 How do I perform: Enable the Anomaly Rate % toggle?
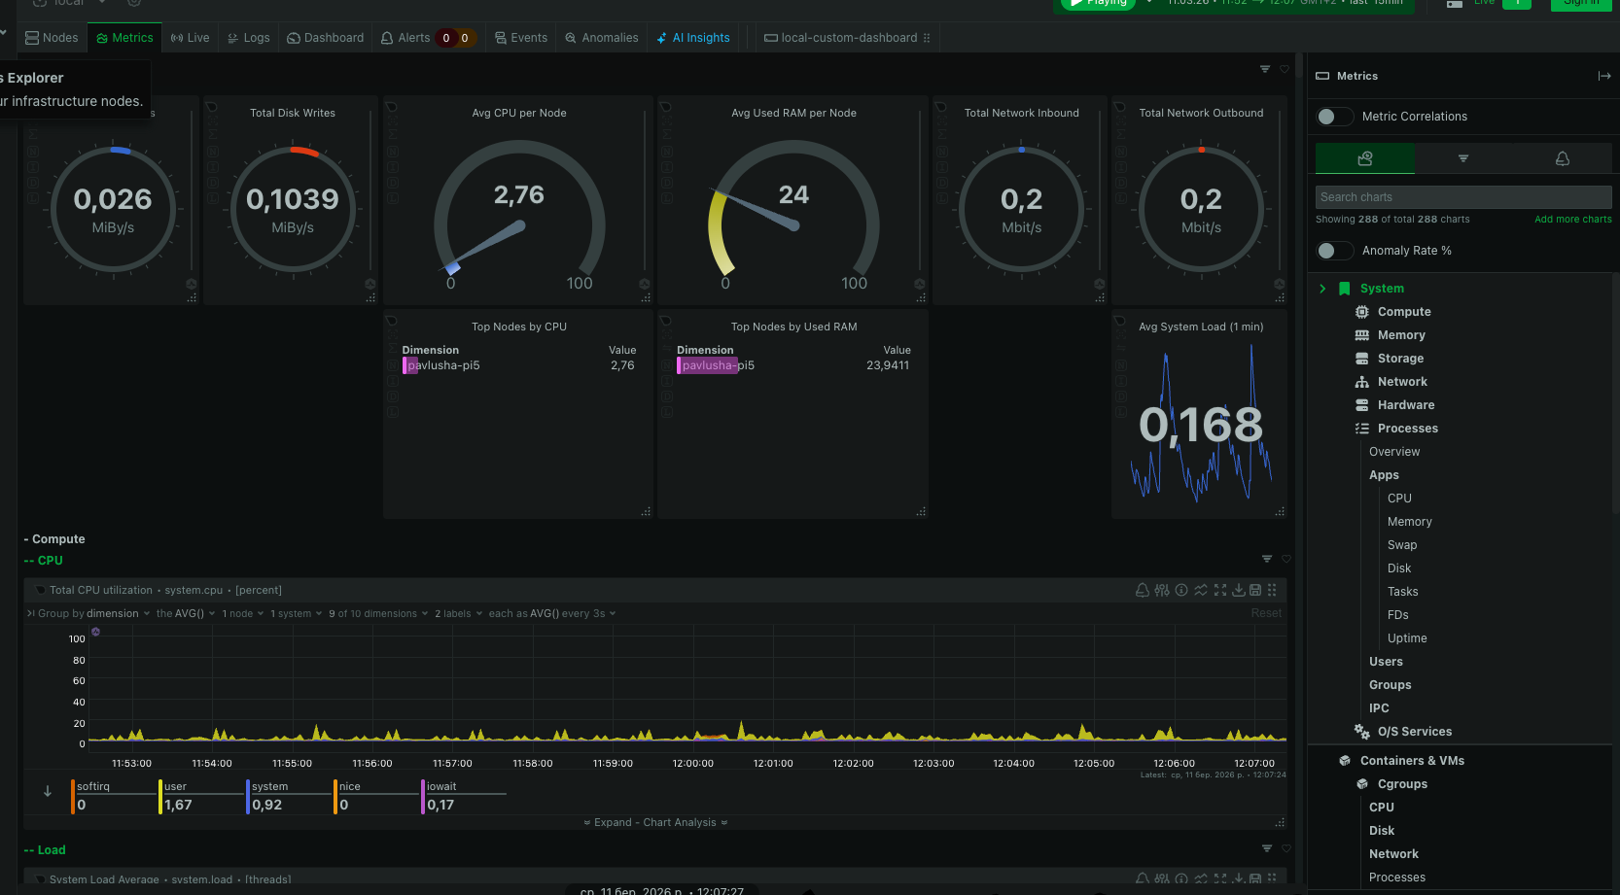coord(1334,250)
